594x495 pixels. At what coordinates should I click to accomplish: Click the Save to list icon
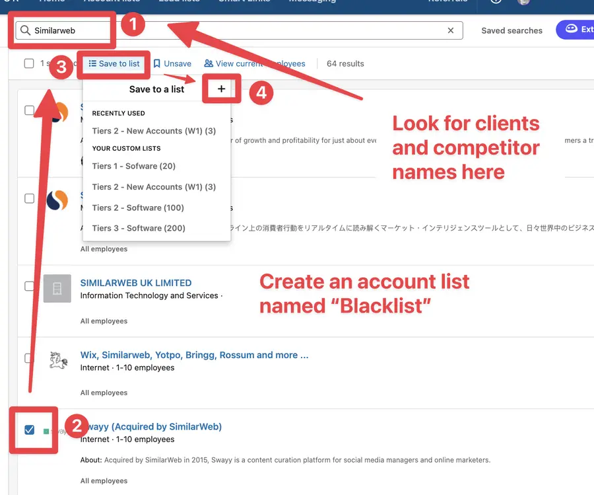(91, 63)
